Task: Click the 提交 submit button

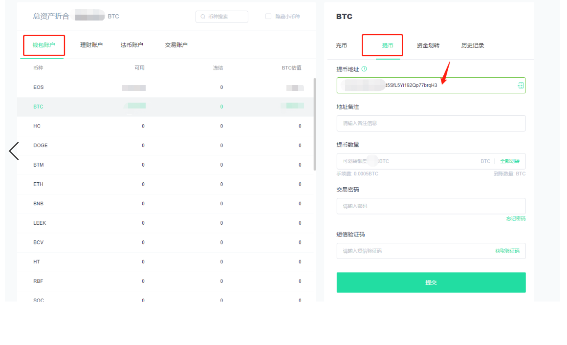Action: click(431, 282)
